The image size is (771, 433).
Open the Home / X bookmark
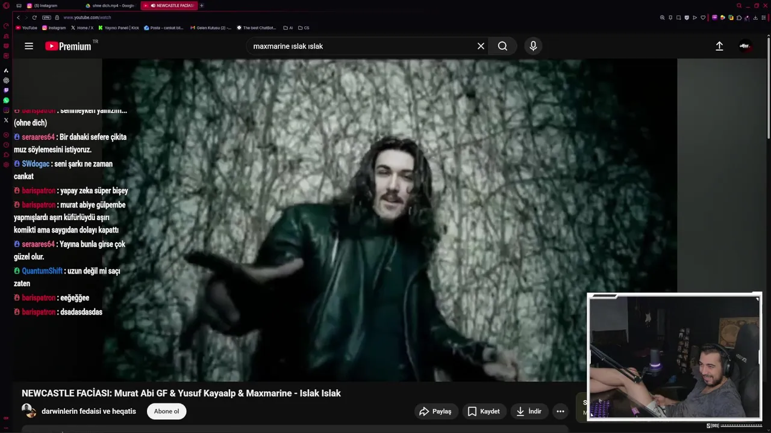click(x=82, y=28)
